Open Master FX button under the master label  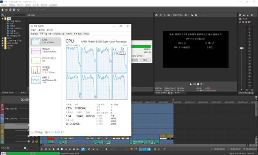(x=240, y=22)
